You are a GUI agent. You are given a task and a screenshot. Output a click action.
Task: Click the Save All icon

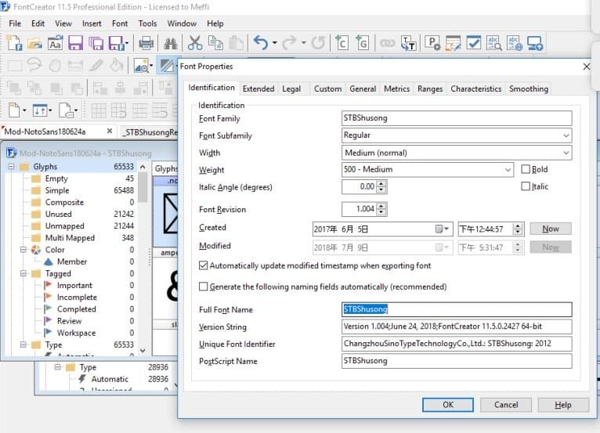(96, 43)
